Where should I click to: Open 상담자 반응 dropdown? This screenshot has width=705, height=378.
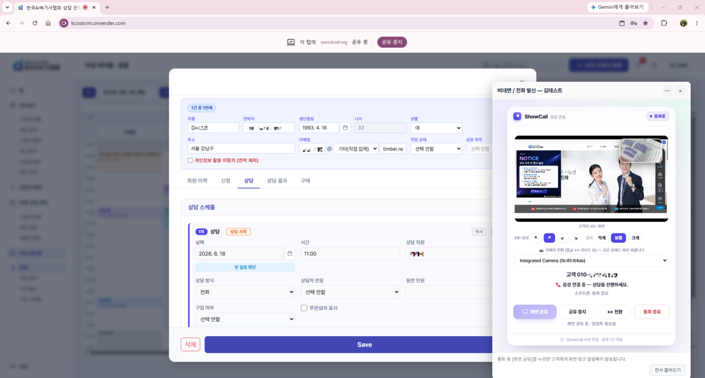pos(350,292)
